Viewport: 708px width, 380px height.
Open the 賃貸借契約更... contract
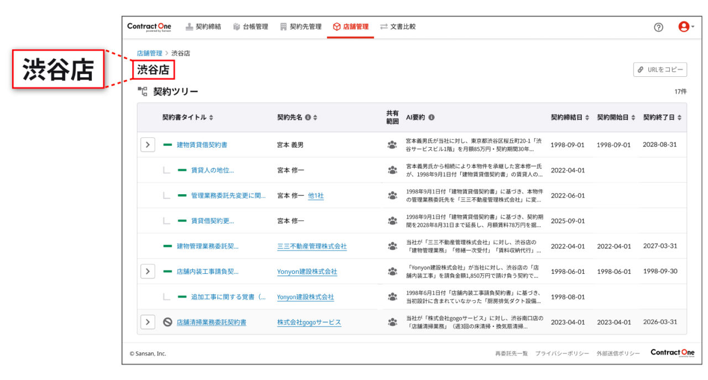pos(212,221)
